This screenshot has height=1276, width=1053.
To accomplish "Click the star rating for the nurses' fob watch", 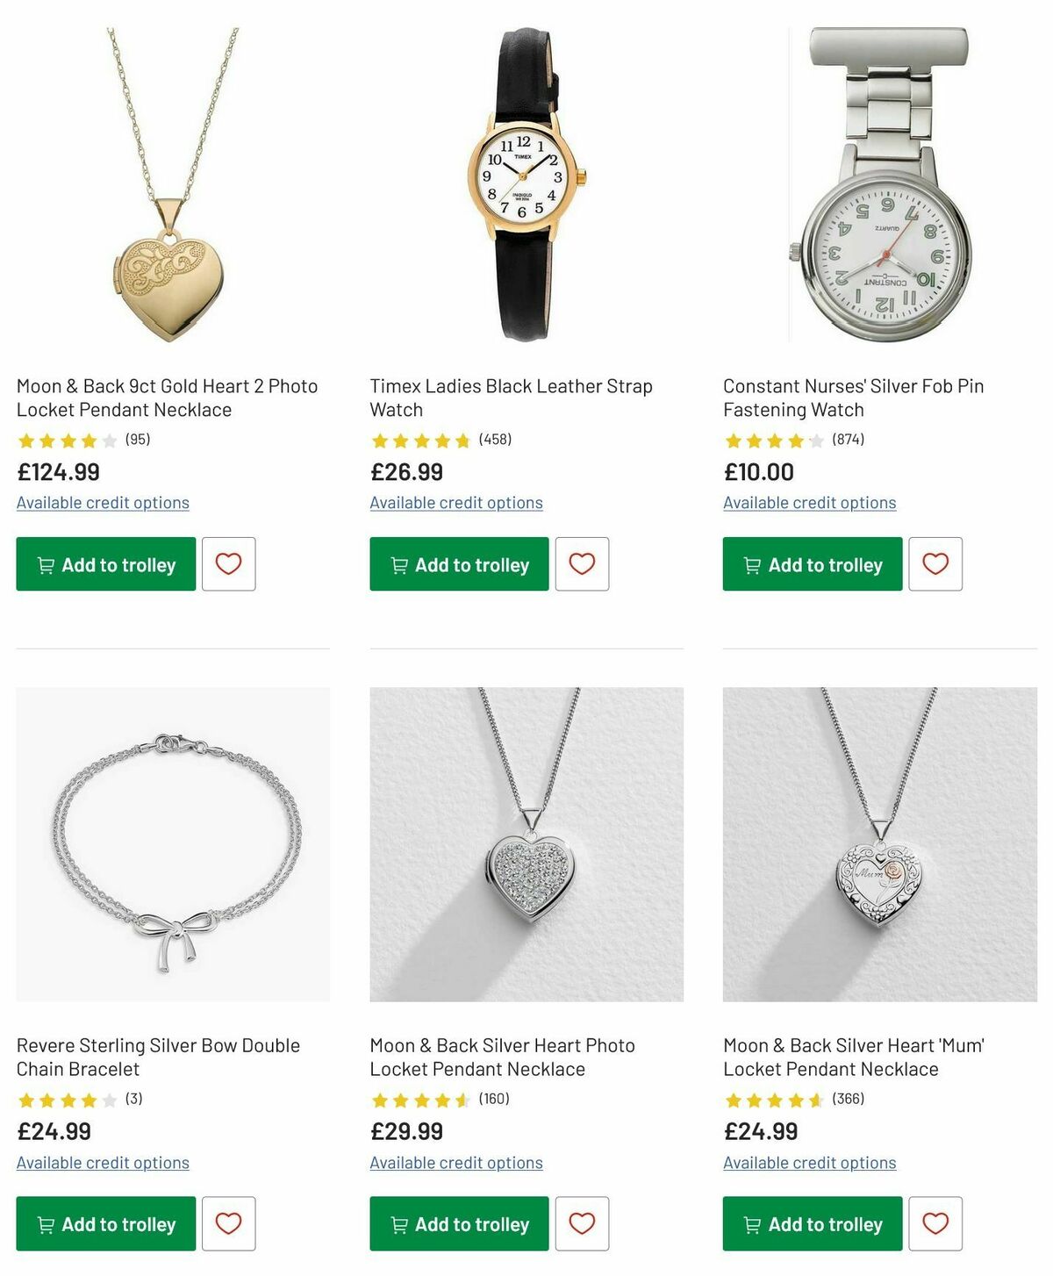I will [x=772, y=440].
